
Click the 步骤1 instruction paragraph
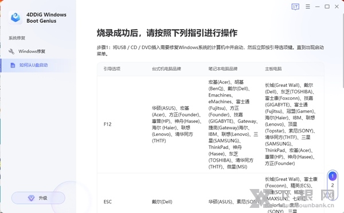(210, 50)
